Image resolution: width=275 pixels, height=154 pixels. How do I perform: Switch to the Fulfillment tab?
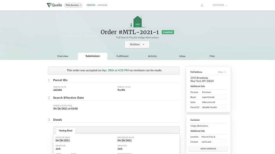(122, 56)
